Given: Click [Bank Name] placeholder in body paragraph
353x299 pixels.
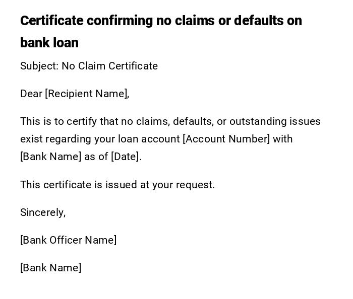Looking at the screenshot, I should click(50, 157).
